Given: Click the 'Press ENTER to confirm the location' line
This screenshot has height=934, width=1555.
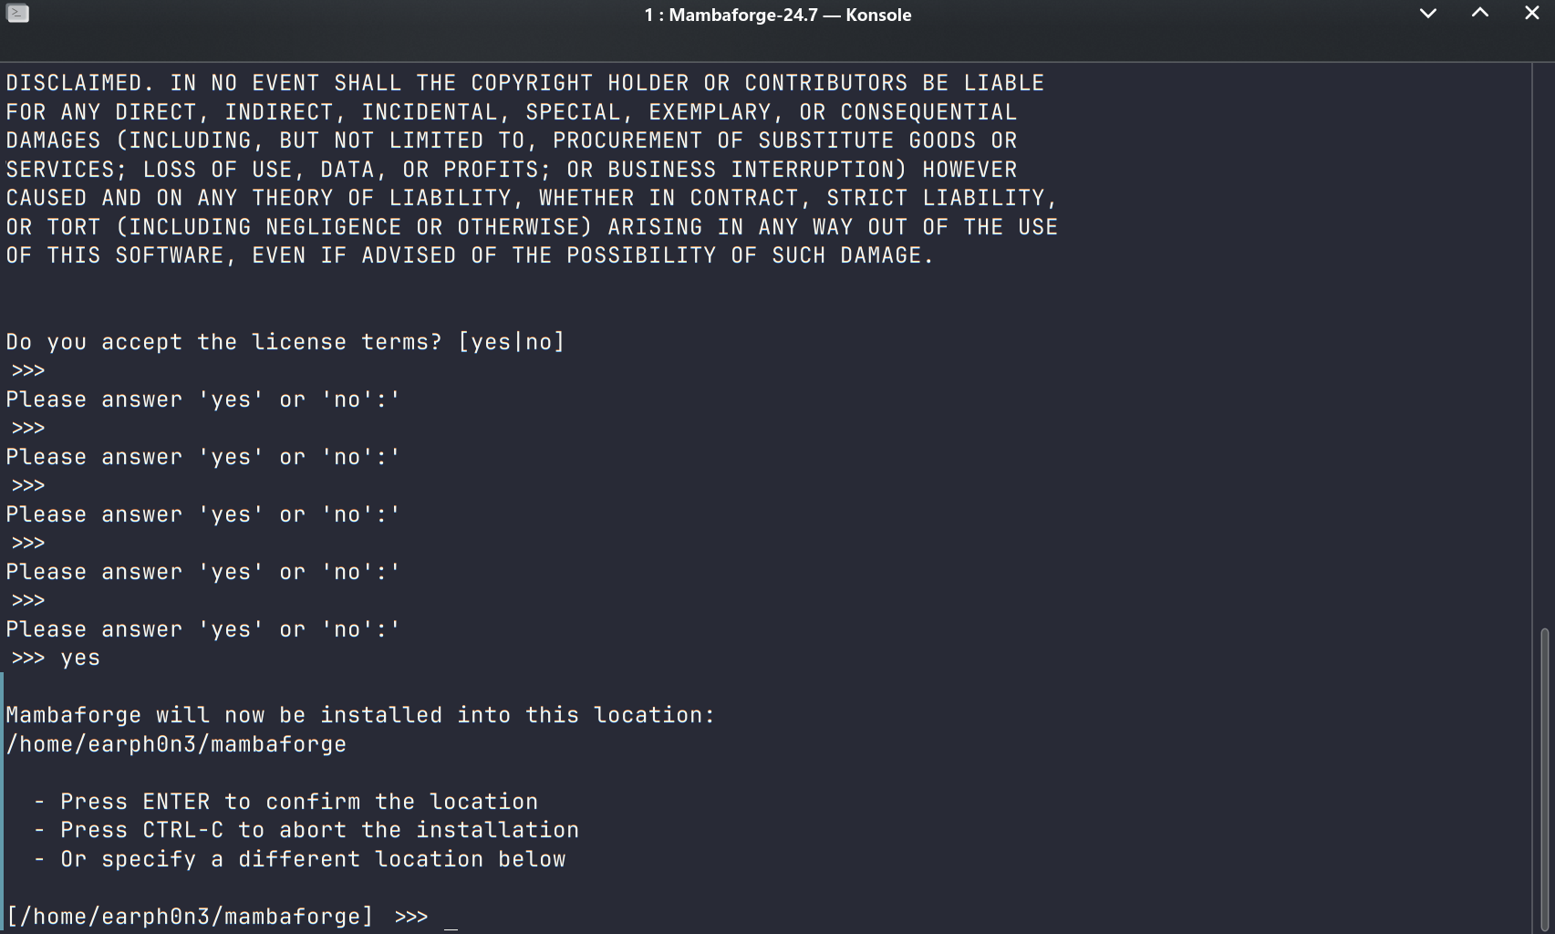Looking at the screenshot, I should 285,802.
